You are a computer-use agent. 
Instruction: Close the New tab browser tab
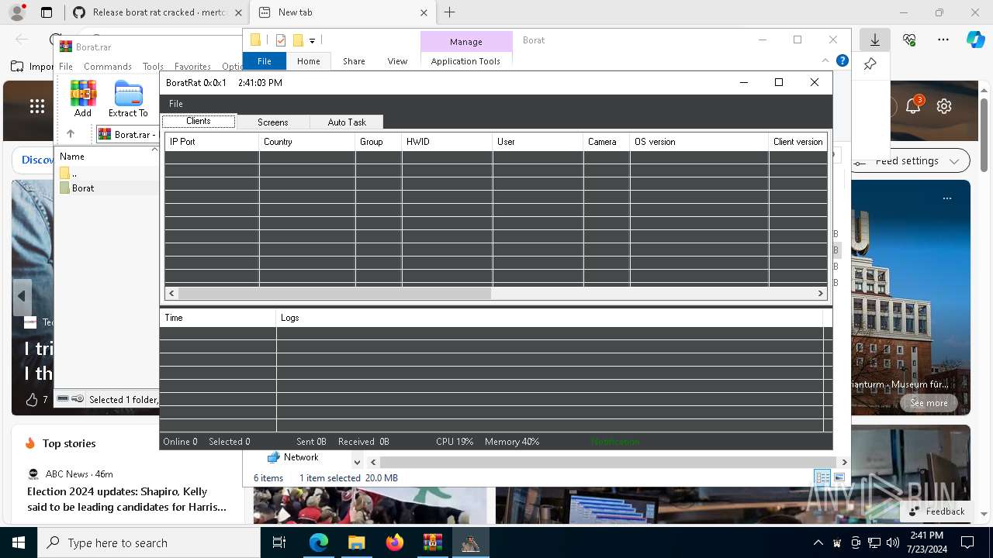(x=424, y=12)
